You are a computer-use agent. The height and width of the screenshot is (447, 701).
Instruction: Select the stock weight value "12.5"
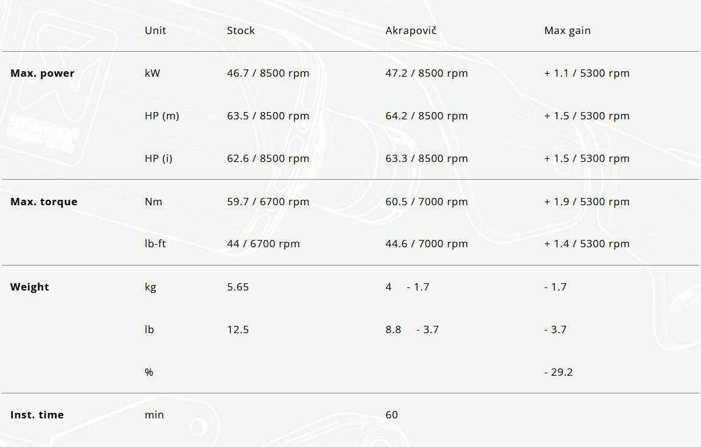click(238, 329)
